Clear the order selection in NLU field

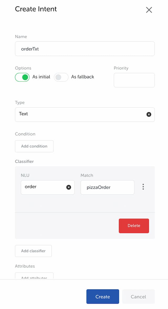(69, 187)
